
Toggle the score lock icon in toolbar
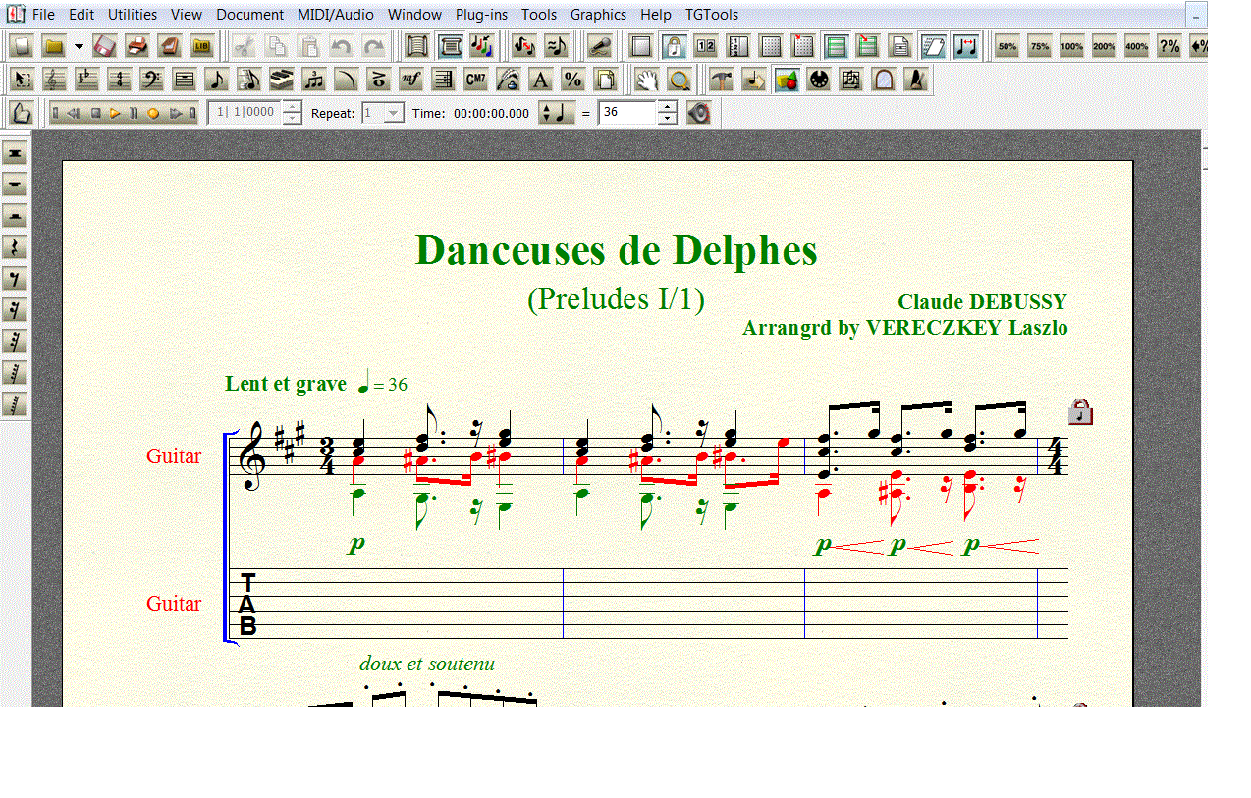674,46
